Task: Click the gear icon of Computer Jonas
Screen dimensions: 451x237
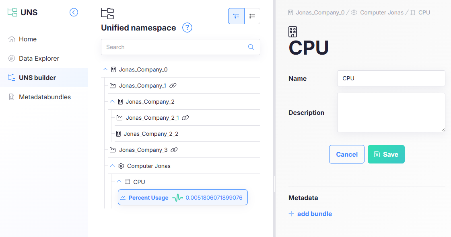Action: [121, 166]
